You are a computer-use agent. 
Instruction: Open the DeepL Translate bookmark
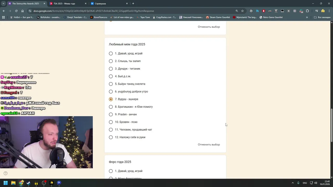click(x=75, y=17)
